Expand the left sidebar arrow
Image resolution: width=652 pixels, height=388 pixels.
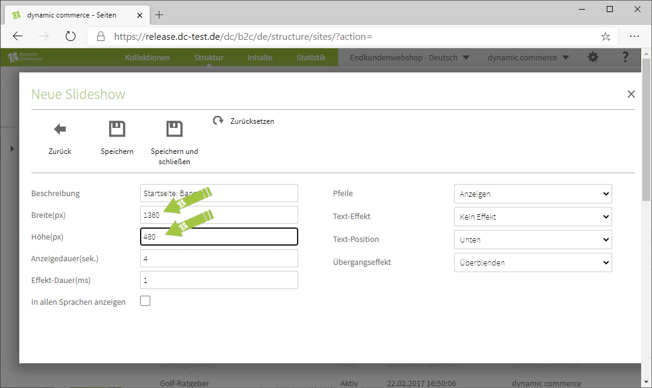coord(12,148)
